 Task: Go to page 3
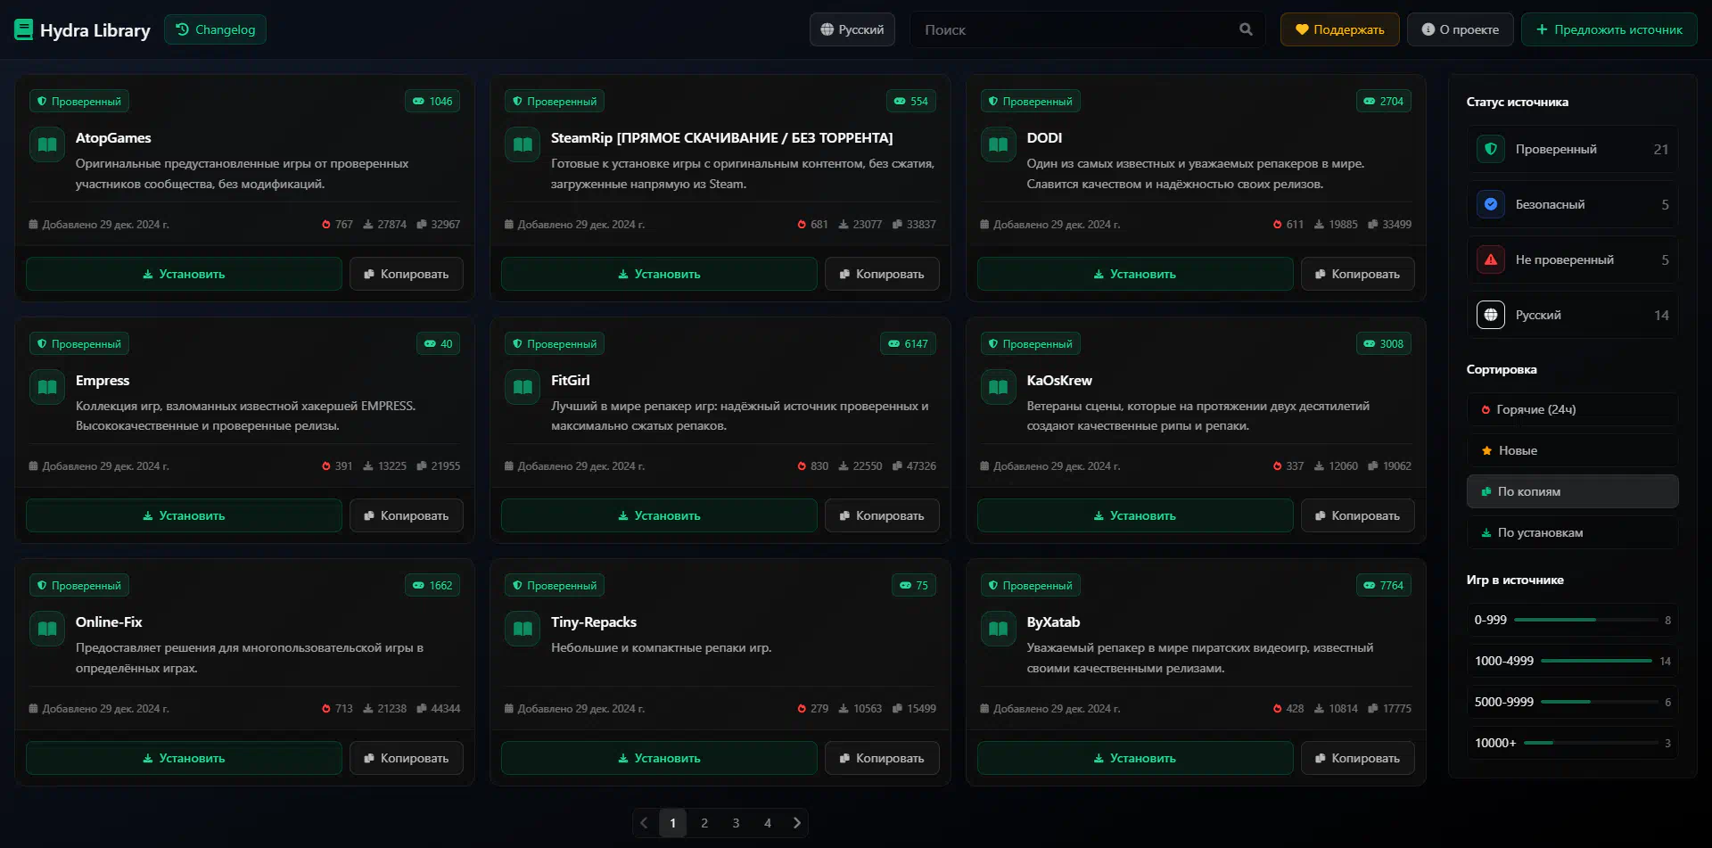pyautogui.click(x=736, y=823)
